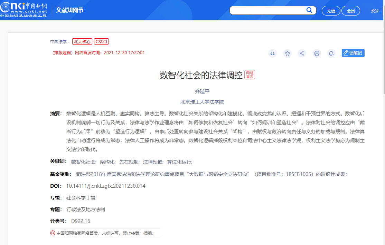
Task: Click the bell notification icon
Action: click(331, 53)
